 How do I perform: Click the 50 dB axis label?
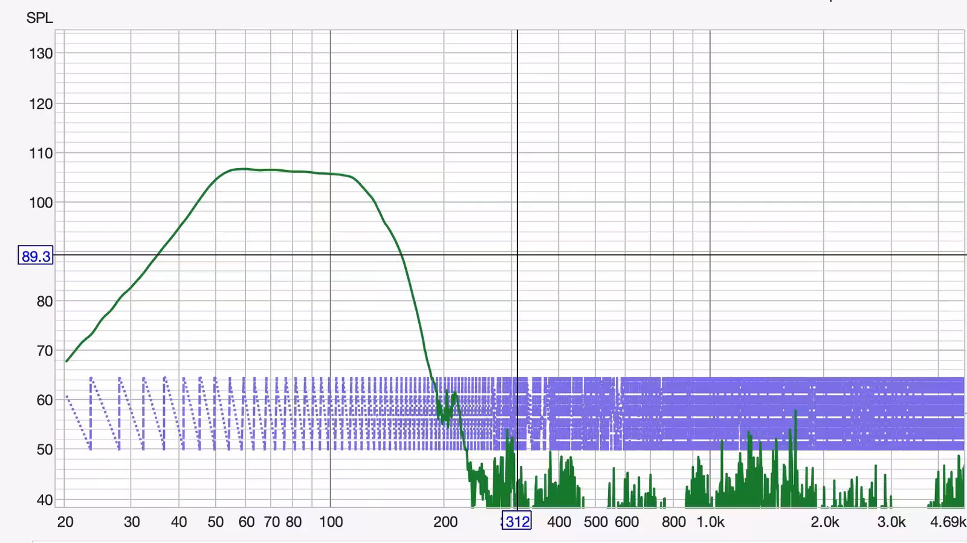click(x=45, y=450)
